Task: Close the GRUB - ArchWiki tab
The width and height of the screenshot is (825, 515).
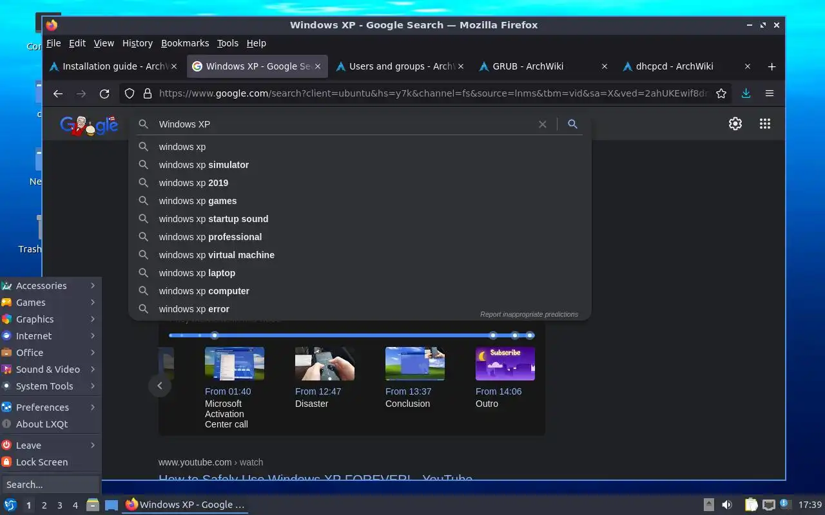Action: pos(605,66)
